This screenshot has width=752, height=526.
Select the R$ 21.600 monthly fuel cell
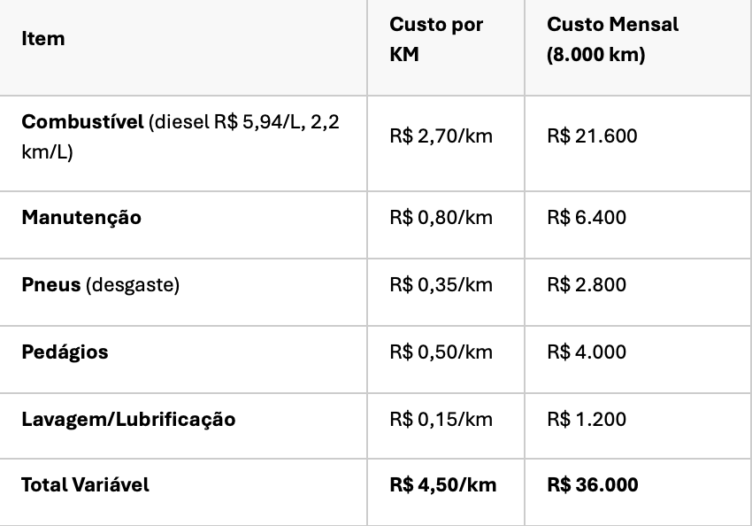(x=592, y=136)
